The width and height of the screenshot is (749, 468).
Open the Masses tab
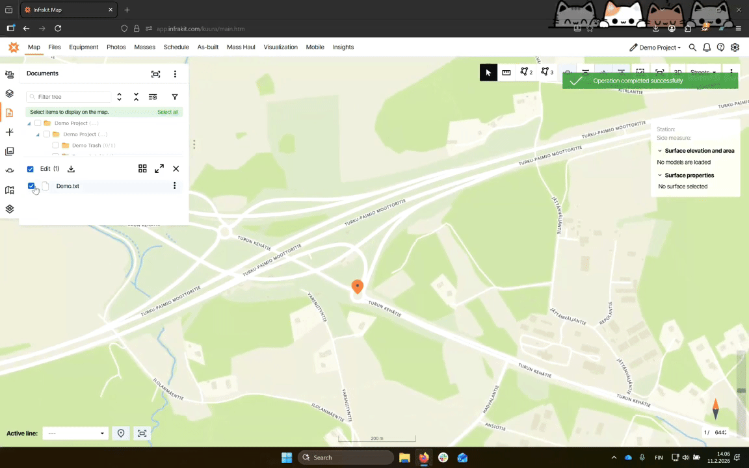click(x=145, y=47)
